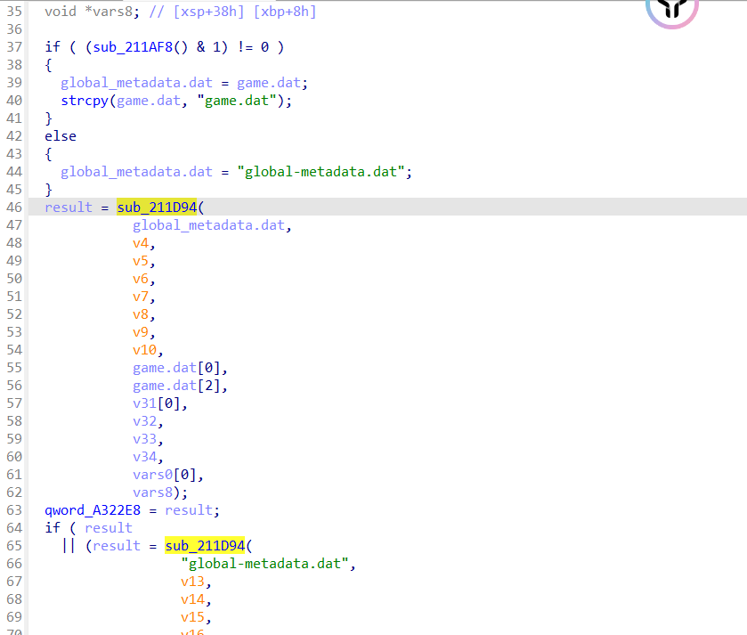This screenshot has height=635, width=747.
Task: Select the highlighted sub_211D94 on line 46
Action: click(157, 208)
